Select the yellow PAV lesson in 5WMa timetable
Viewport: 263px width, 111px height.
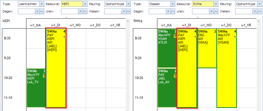pyautogui.click(x=187, y=68)
